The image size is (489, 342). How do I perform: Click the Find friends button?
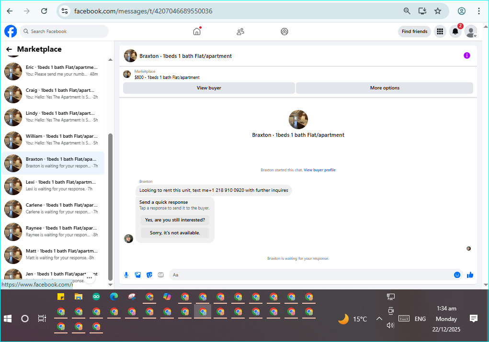[414, 32]
